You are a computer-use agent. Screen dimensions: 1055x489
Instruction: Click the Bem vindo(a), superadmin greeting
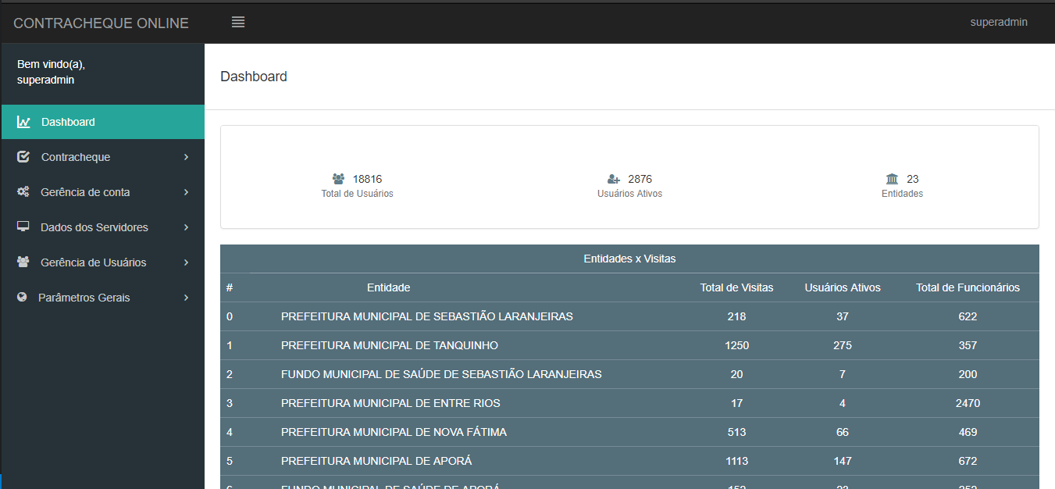click(x=51, y=72)
